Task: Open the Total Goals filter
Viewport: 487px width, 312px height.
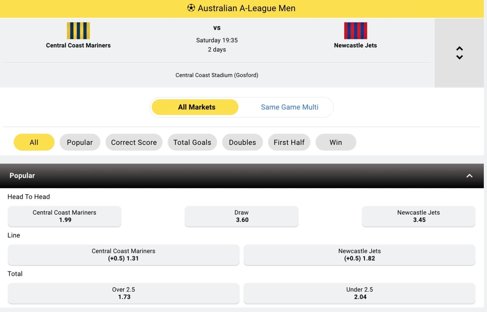Action: click(x=192, y=142)
